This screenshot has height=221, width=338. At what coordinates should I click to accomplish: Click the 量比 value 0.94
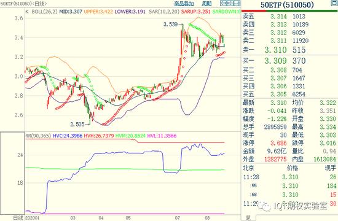click(x=329, y=151)
